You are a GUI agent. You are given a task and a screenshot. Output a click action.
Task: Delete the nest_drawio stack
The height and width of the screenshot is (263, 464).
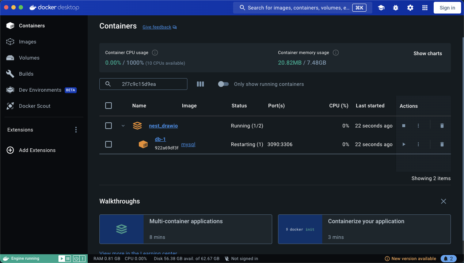[x=442, y=126]
